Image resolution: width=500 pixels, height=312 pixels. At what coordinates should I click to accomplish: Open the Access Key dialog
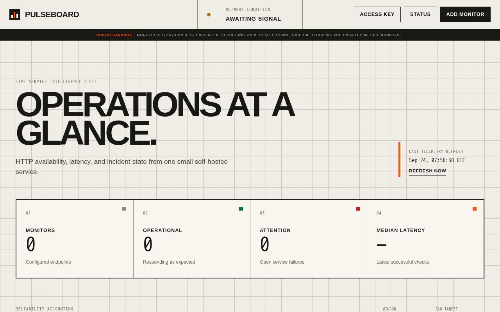(377, 14)
